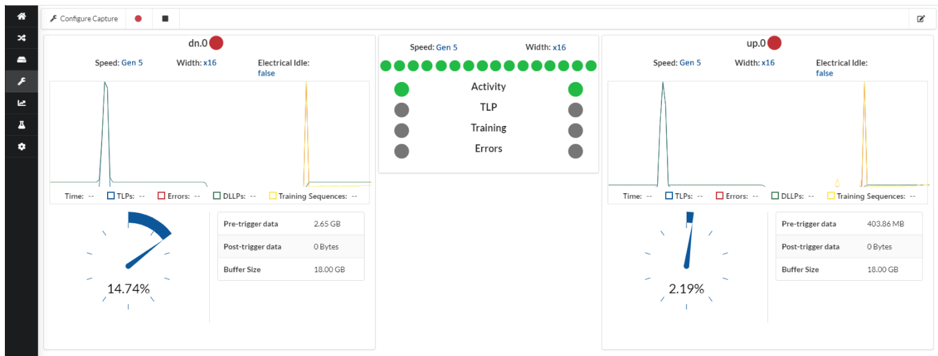Toggle TLPs legend box in up.0 chart
The width and height of the screenshot is (938, 356).
pyautogui.click(x=669, y=196)
